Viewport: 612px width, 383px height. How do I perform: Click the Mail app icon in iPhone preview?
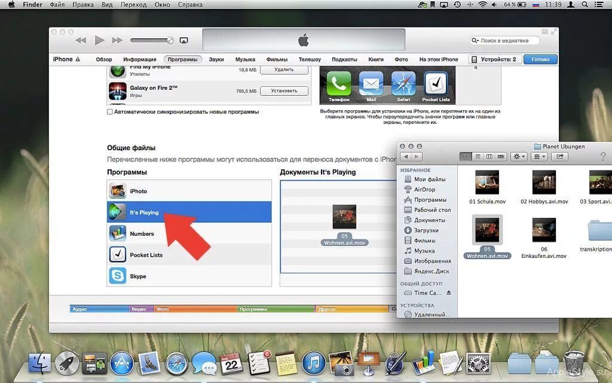[x=371, y=84]
